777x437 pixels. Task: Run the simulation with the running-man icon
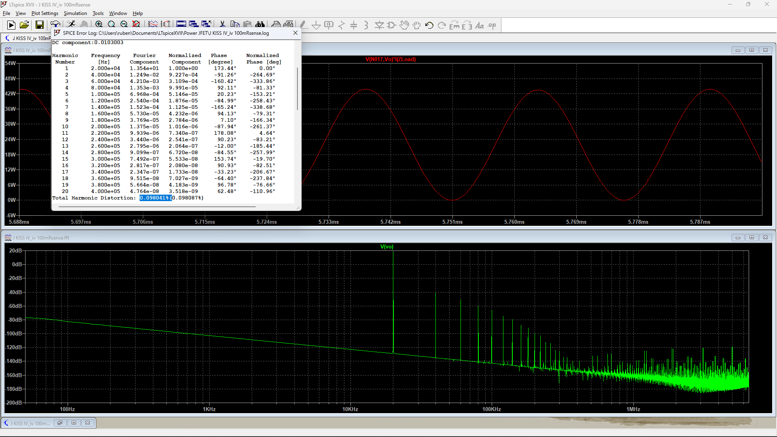71,24
